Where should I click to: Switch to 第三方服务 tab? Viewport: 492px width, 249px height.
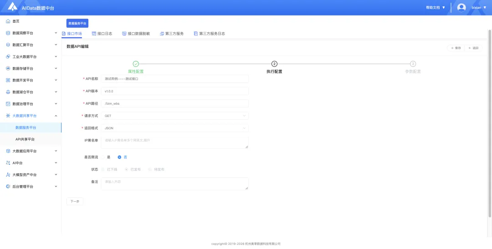click(x=172, y=34)
